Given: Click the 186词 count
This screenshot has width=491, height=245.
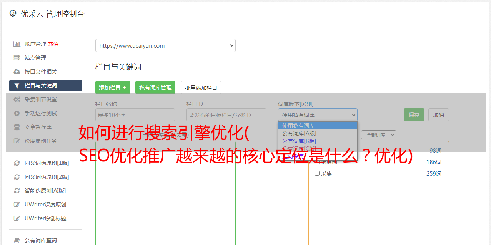Looking at the screenshot, I should pyautogui.click(x=434, y=162).
